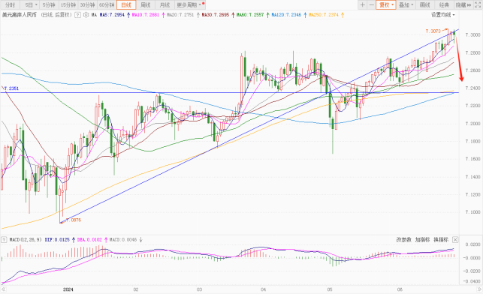Click 换指标 to switch the indicator
Image resolution: width=483 pixels, height=294 pixels.
[441, 239]
